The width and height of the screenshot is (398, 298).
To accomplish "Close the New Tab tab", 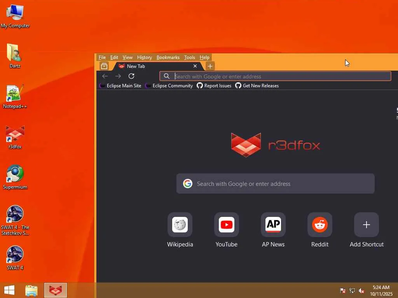I will [x=195, y=66].
